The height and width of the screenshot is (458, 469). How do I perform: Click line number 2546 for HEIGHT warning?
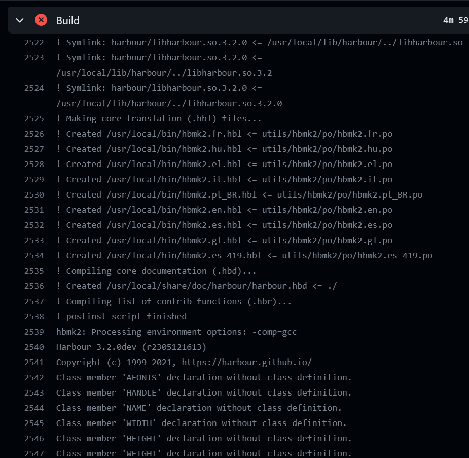point(34,438)
